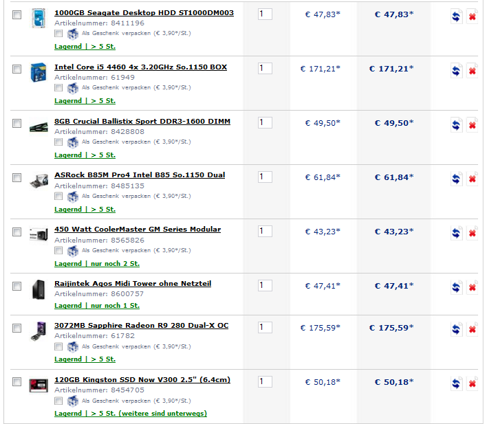Enable gift wrapping for Intel Core i5 4460

[58, 87]
